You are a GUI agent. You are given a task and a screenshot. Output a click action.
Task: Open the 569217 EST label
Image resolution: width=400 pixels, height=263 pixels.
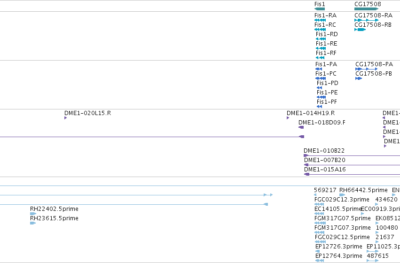(325, 190)
